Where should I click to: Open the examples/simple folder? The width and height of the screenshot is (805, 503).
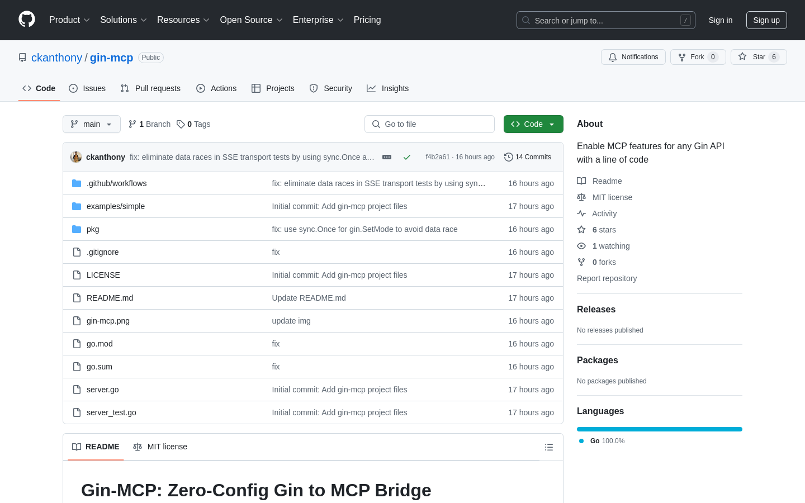pyautogui.click(x=116, y=206)
